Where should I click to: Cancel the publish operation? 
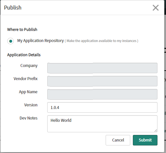coord(118,140)
